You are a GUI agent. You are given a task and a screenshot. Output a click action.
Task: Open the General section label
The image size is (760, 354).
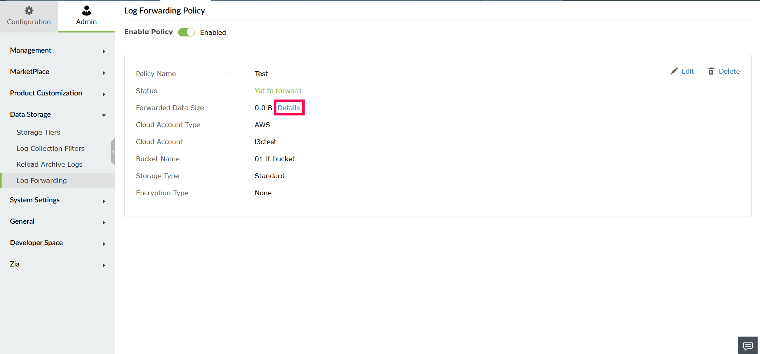tap(22, 221)
